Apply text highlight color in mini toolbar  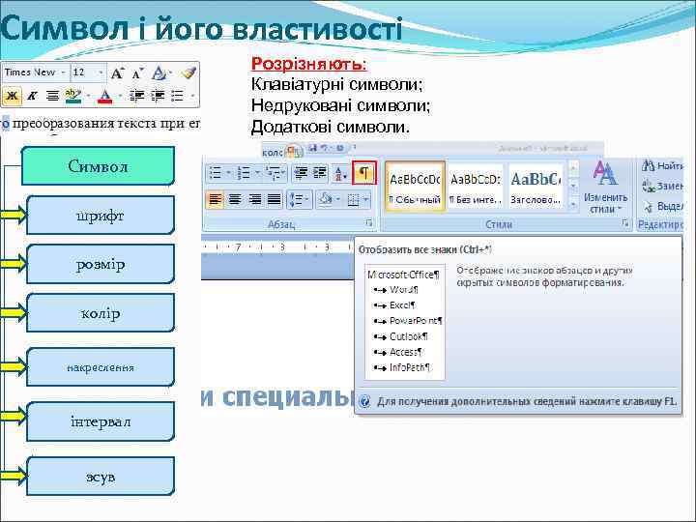72,96
